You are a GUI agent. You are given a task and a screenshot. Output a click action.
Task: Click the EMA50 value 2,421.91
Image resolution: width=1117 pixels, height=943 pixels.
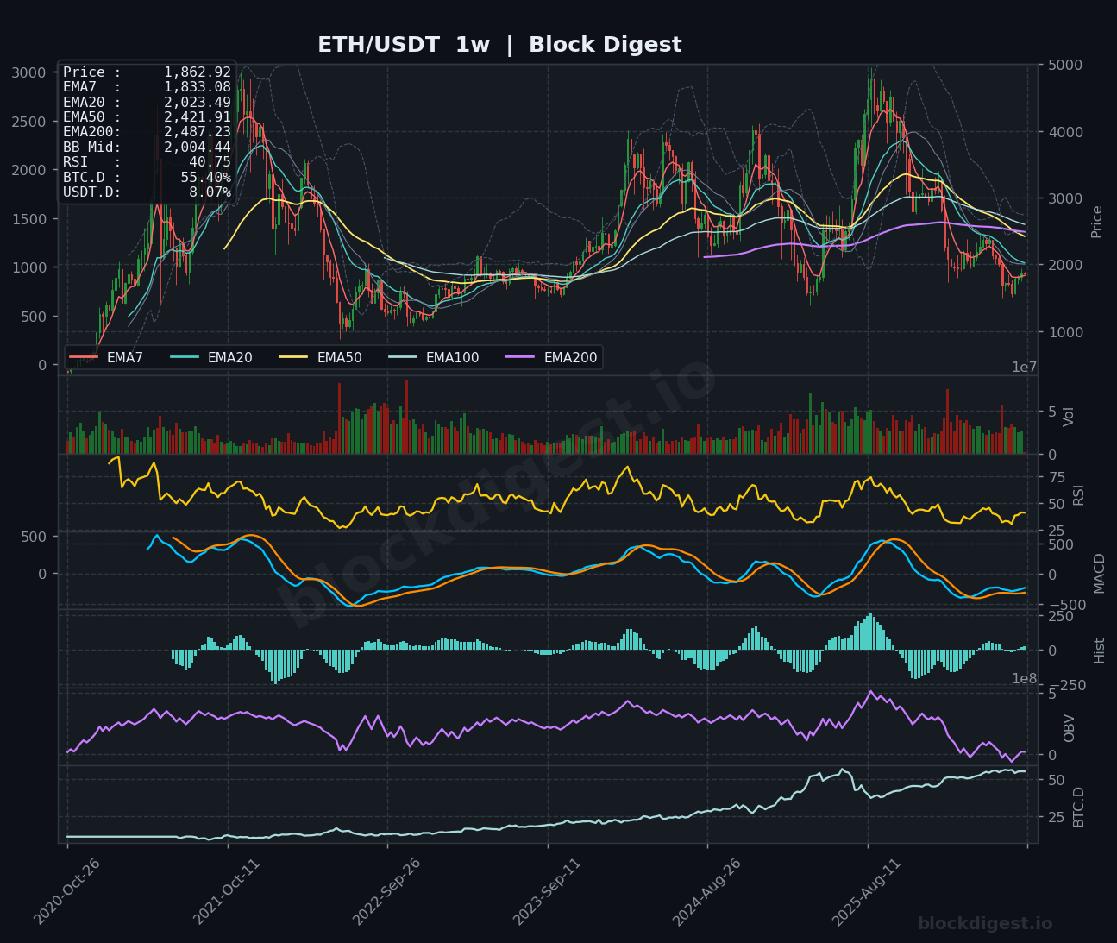pos(198,117)
